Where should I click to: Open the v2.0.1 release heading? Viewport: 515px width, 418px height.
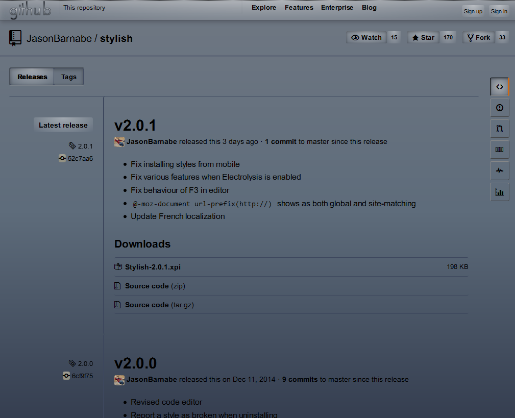tap(135, 126)
